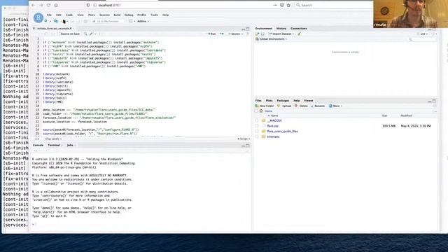Check the box next to flare.zip
The image size is (448, 252).
(x=257, y=126)
